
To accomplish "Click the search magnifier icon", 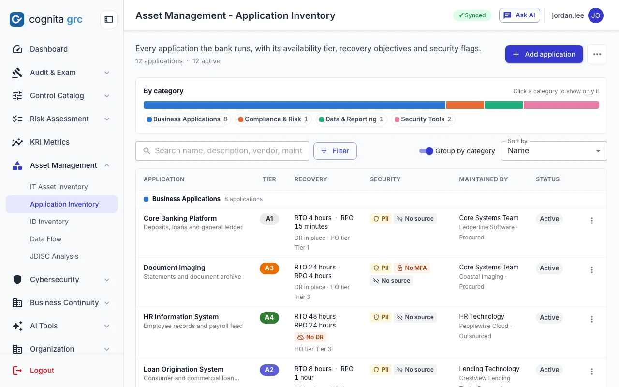I will click(147, 151).
